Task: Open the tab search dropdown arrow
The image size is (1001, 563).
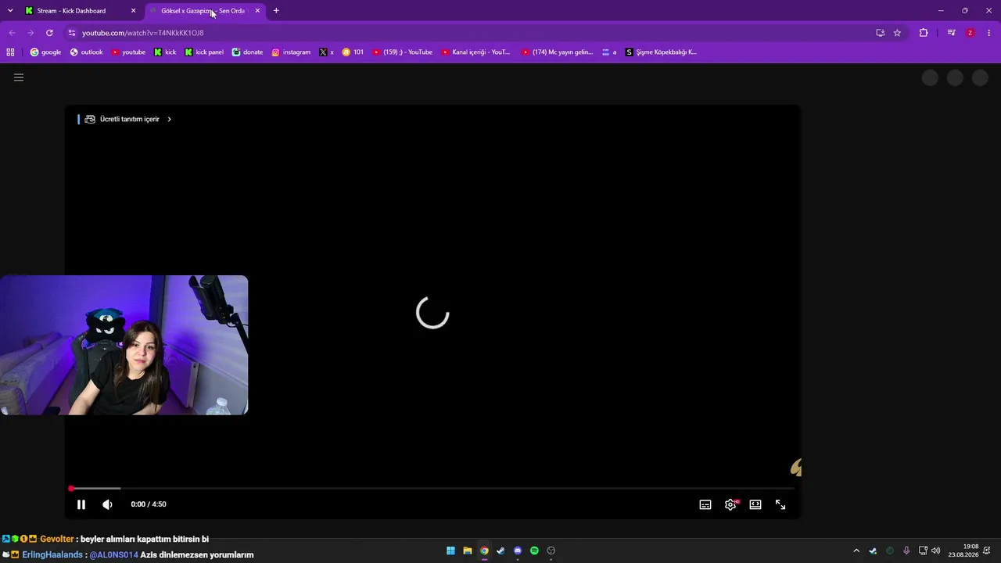Action: pyautogui.click(x=10, y=11)
